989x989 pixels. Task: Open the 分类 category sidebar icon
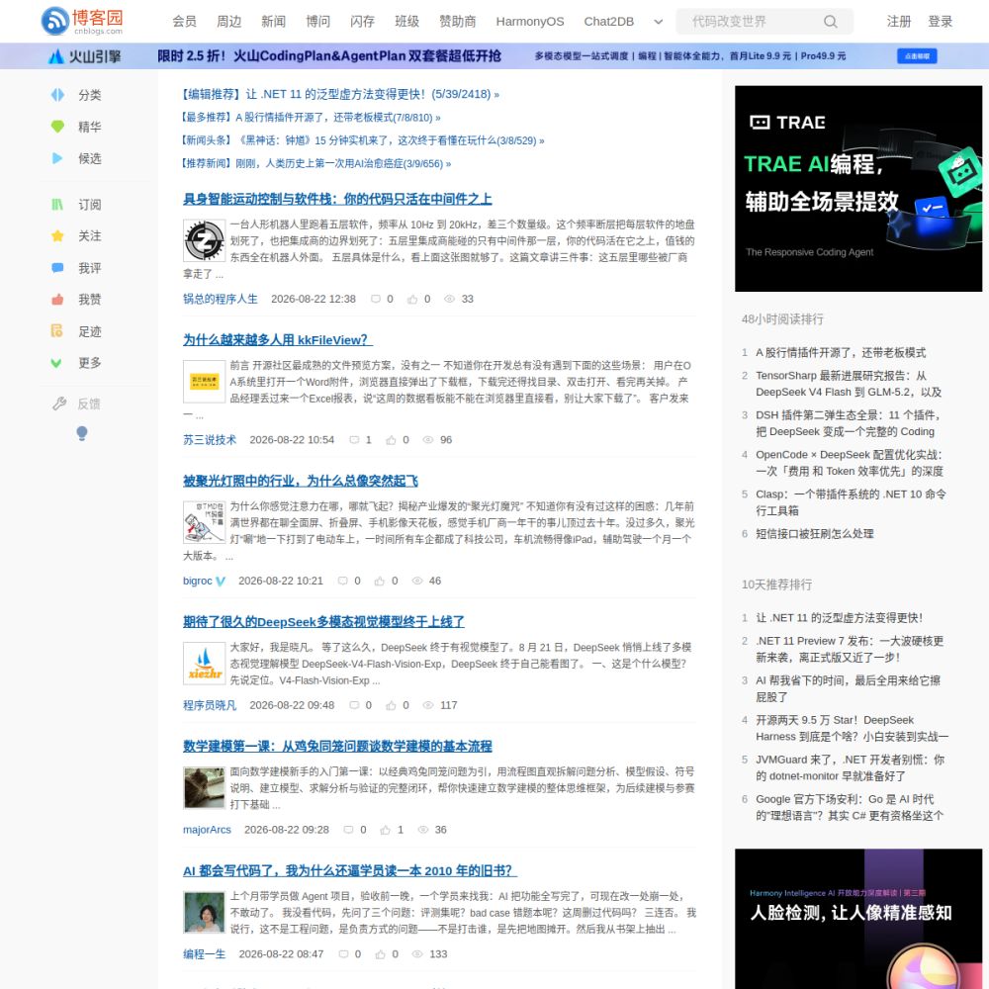pos(57,95)
